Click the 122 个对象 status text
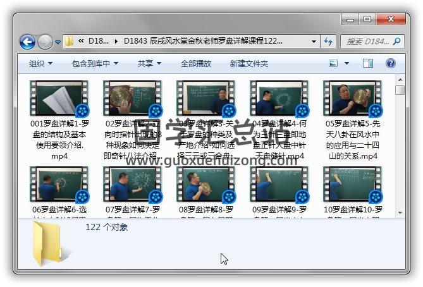 pyautogui.click(x=107, y=227)
